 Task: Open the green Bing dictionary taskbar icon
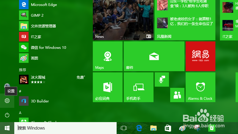(x=212, y=128)
